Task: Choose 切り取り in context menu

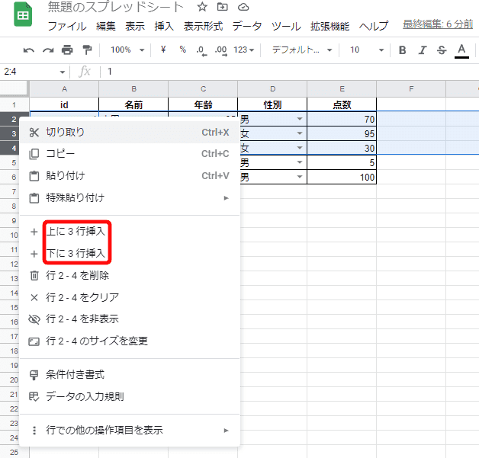Action: pyautogui.click(x=130, y=132)
